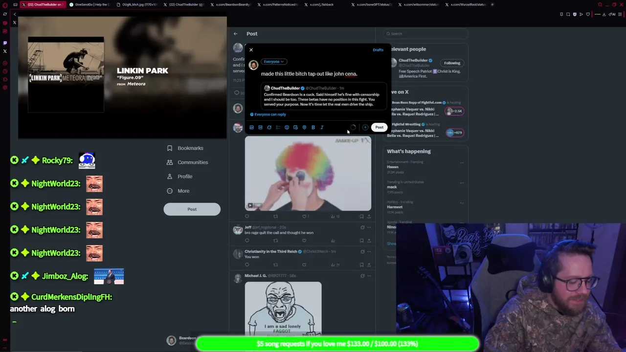Screen dimensions: 626x352
Task: Click into the post text 'made this little...'
Action: point(309,74)
